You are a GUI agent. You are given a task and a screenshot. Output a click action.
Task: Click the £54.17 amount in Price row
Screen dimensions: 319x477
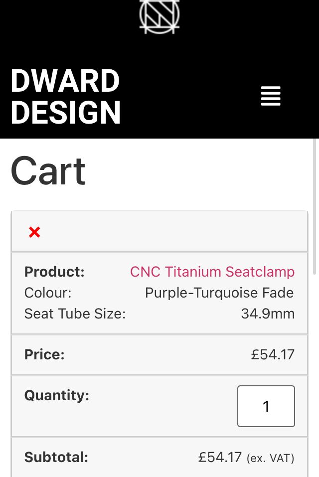coord(273,354)
